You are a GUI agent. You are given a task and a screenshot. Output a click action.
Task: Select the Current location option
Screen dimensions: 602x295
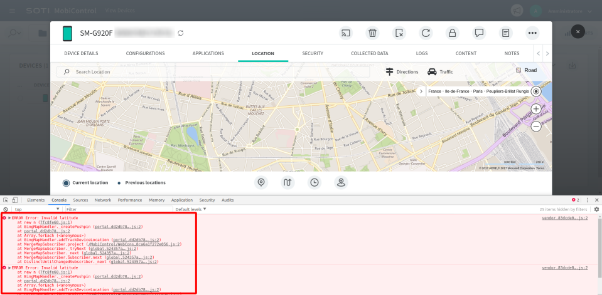coord(67,183)
